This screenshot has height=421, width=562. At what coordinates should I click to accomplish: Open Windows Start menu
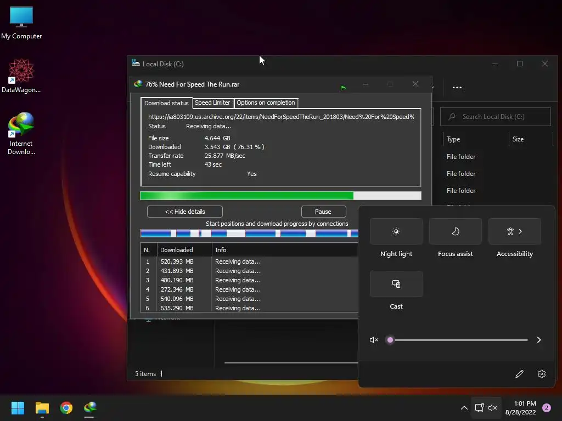click(x=18, y=408)
